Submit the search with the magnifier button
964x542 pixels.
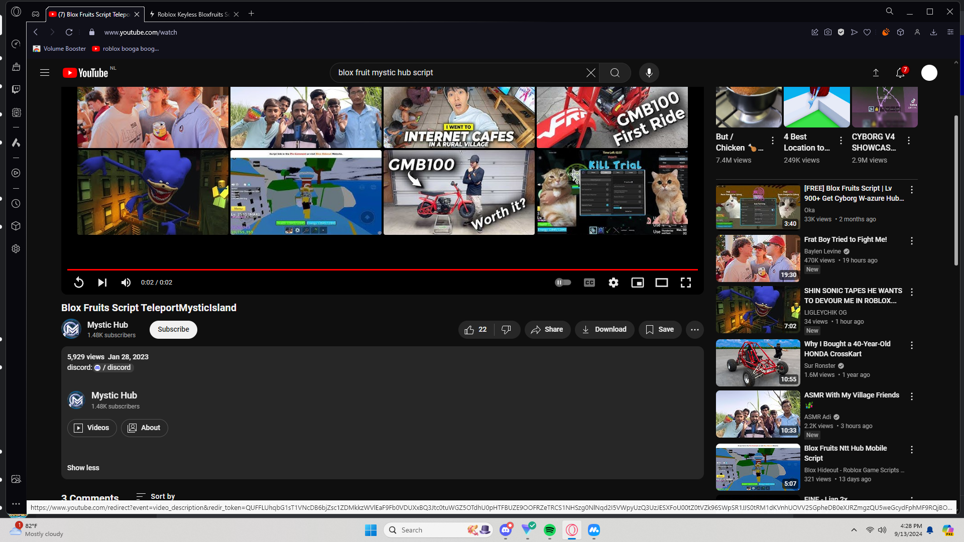615,73
